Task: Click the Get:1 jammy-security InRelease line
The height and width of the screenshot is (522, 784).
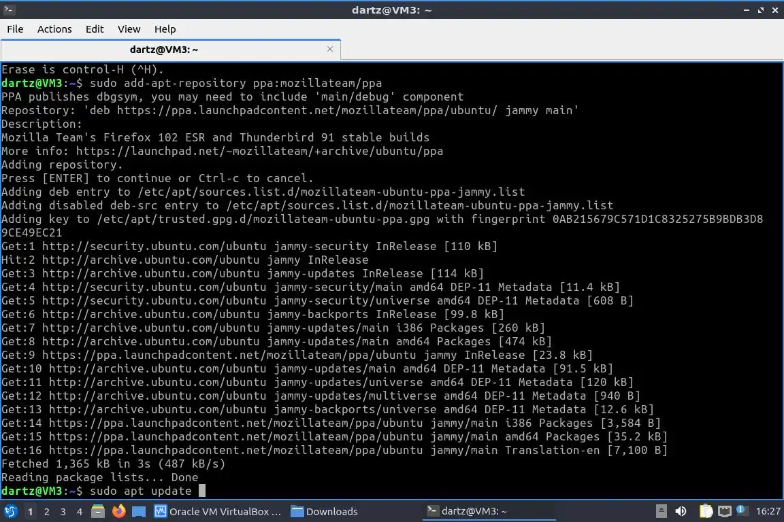Action: 250,246
